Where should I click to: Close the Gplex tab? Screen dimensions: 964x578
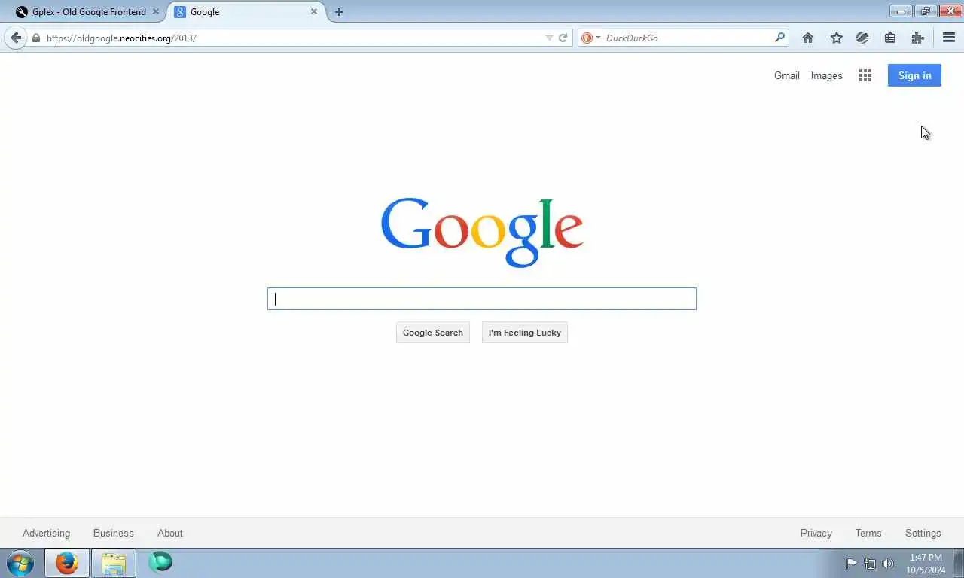(156, 12)
